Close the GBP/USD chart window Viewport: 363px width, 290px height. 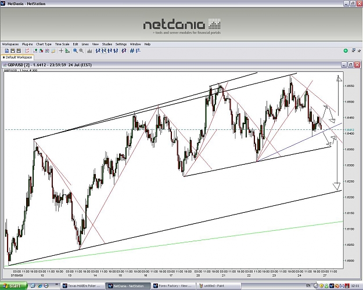point(357,65)
